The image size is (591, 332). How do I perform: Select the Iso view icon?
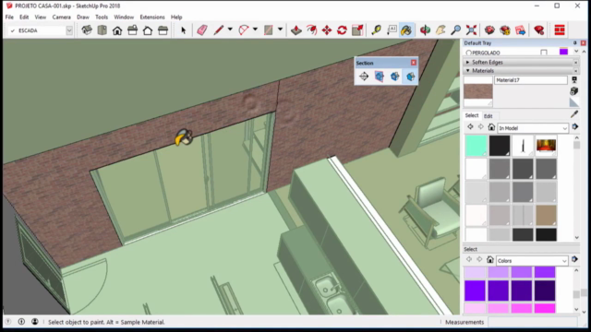tap(87, 30)
